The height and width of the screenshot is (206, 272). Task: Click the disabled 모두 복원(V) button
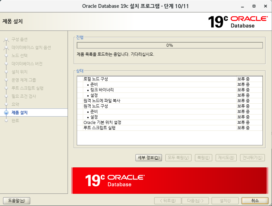178,158
